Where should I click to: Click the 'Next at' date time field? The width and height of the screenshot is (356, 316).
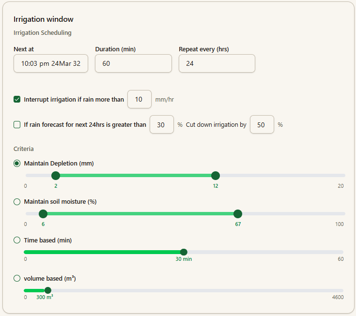(x=51, y=63)
